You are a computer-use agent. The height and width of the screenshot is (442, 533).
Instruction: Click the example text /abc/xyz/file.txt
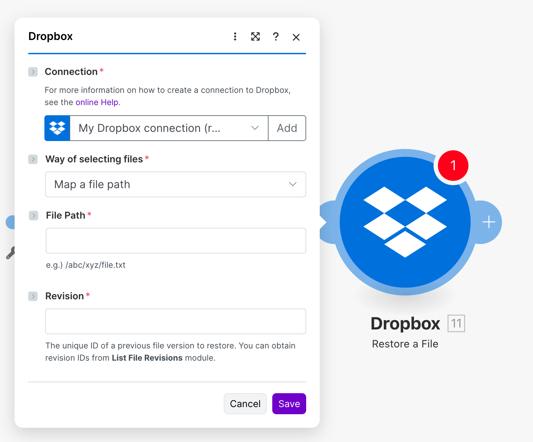(96, 265)
